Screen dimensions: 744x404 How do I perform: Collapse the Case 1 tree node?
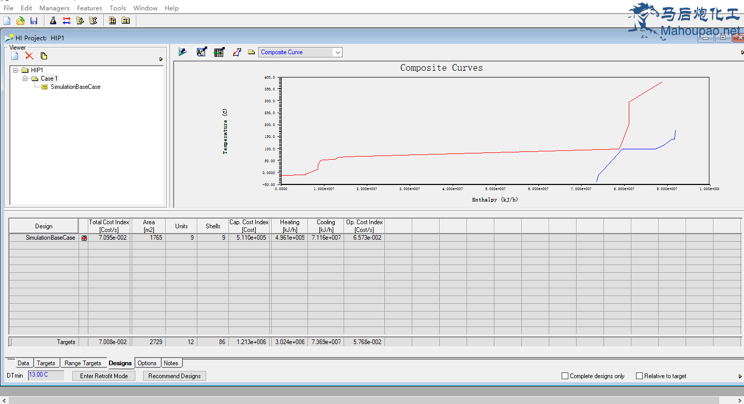[x=25, y=79]
